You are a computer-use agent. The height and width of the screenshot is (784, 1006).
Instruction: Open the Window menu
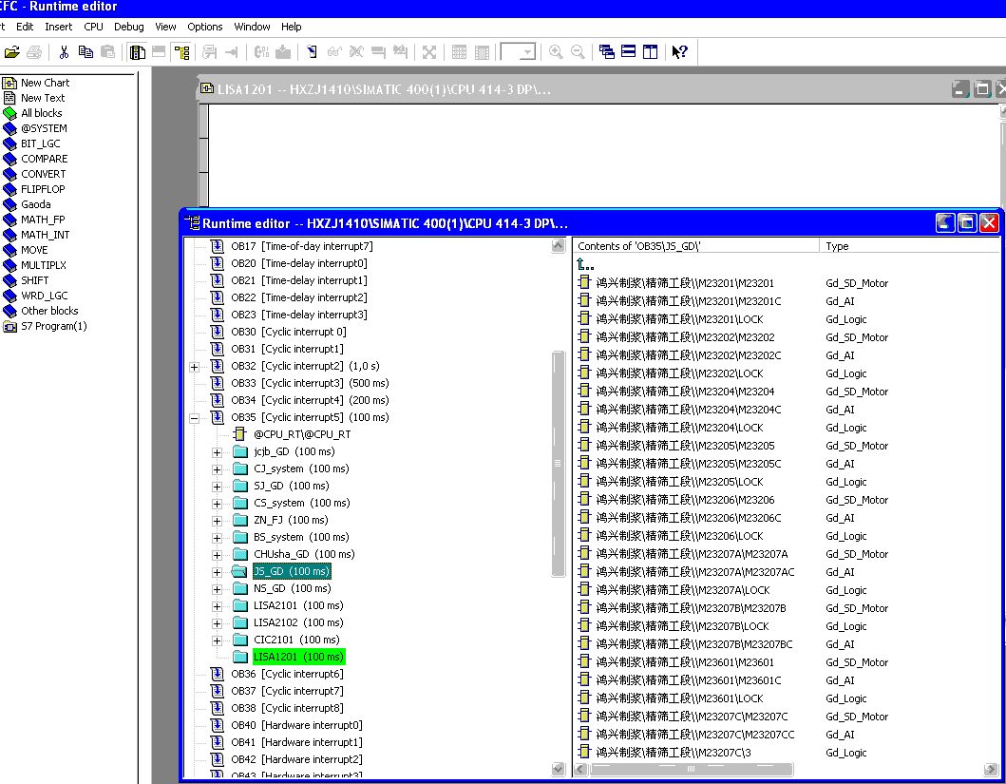(x=252, y=27)
